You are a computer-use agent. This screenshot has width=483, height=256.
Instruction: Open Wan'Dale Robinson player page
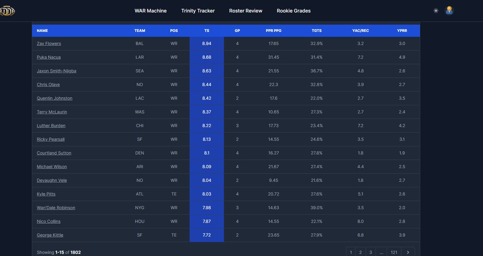(56, 208)
